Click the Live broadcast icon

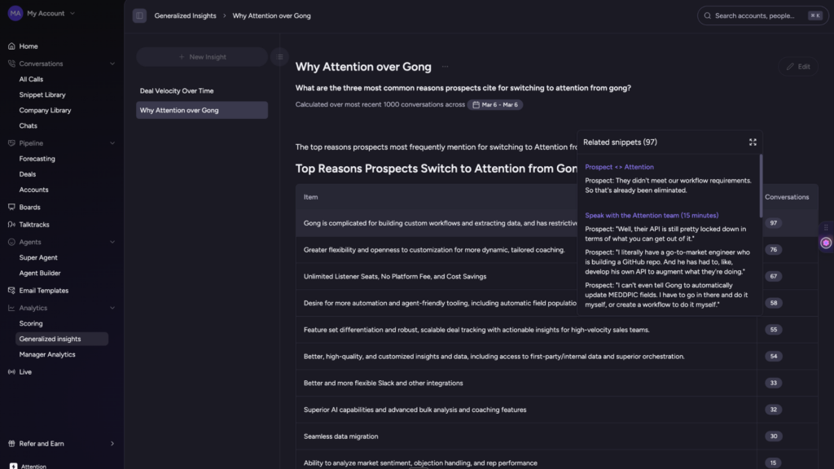pyautogui.click(x=11, y=371)
